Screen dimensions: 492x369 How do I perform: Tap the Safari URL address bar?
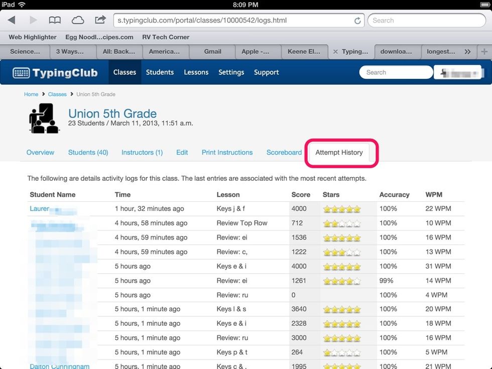click(233, 21)
